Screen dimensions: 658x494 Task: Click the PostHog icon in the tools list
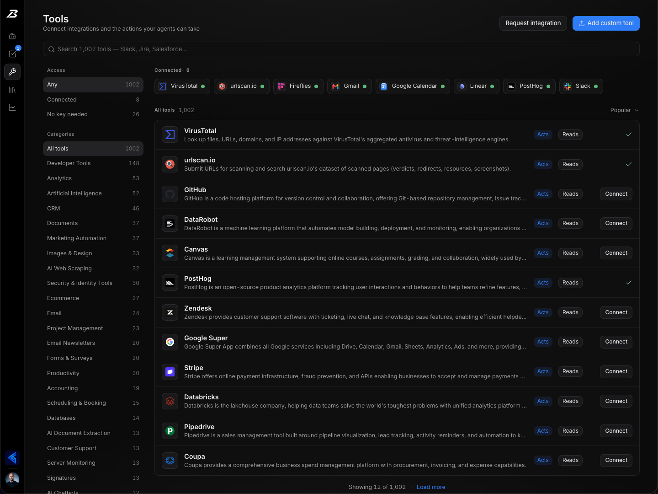170,283
